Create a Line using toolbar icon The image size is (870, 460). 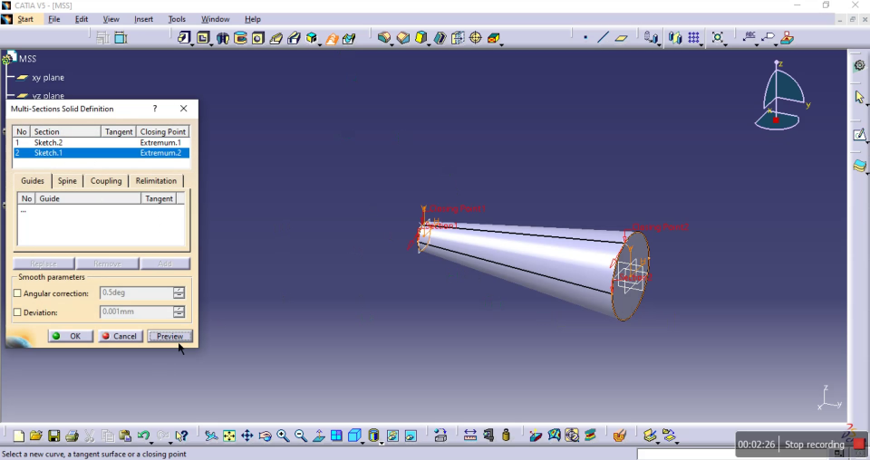pyautogui.click(x=604, y=38)
